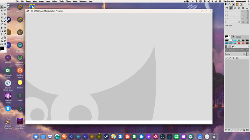Open the Image menu

point(41,1)
